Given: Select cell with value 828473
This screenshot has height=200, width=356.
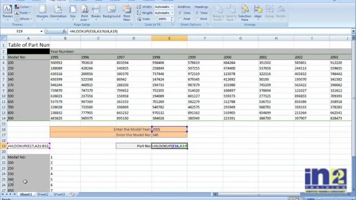Looking at the screenshot, I should (340, 118).
